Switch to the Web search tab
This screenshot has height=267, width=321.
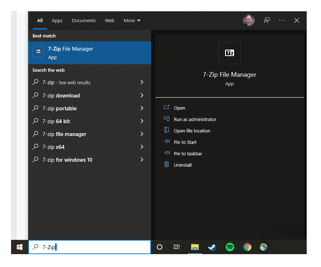click(110, 20)
